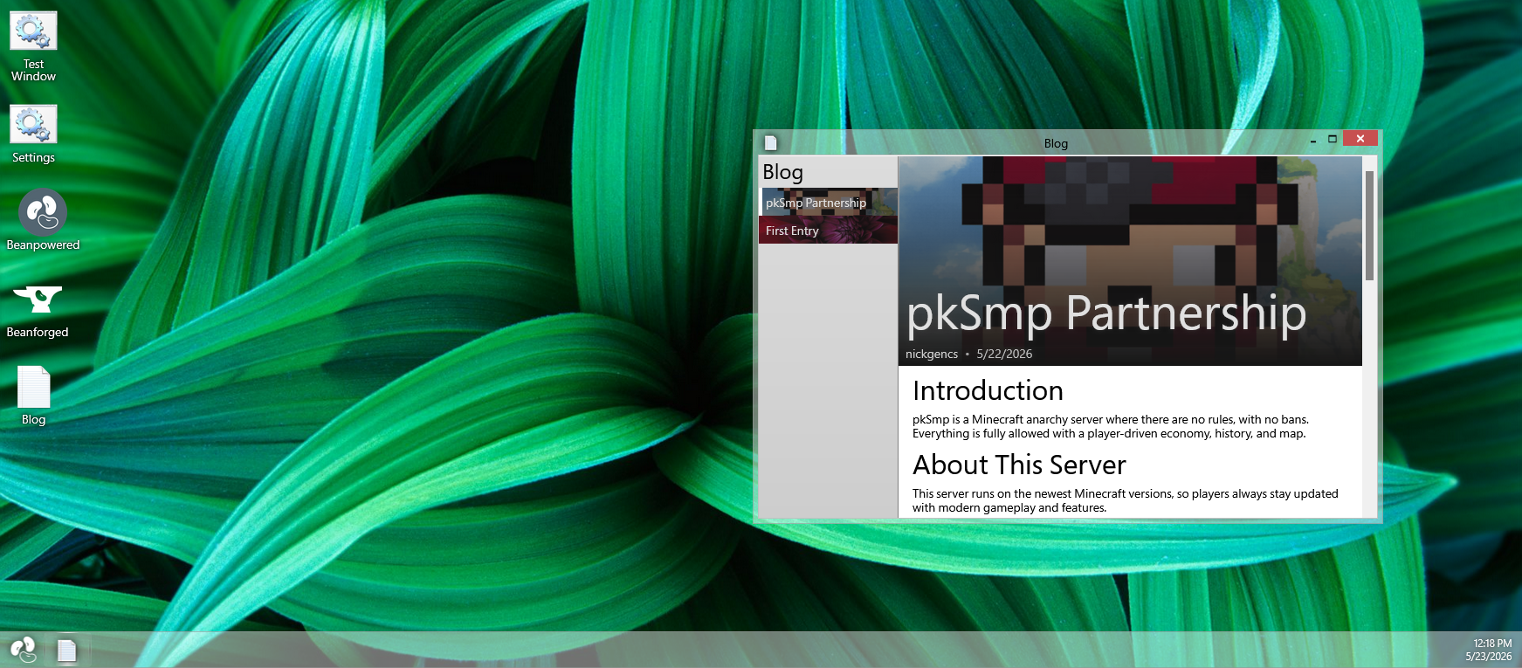This screenshot has width=1522, height=668.
Task: Click the pkSmp Partnership header image
Action: [1130, 261]
